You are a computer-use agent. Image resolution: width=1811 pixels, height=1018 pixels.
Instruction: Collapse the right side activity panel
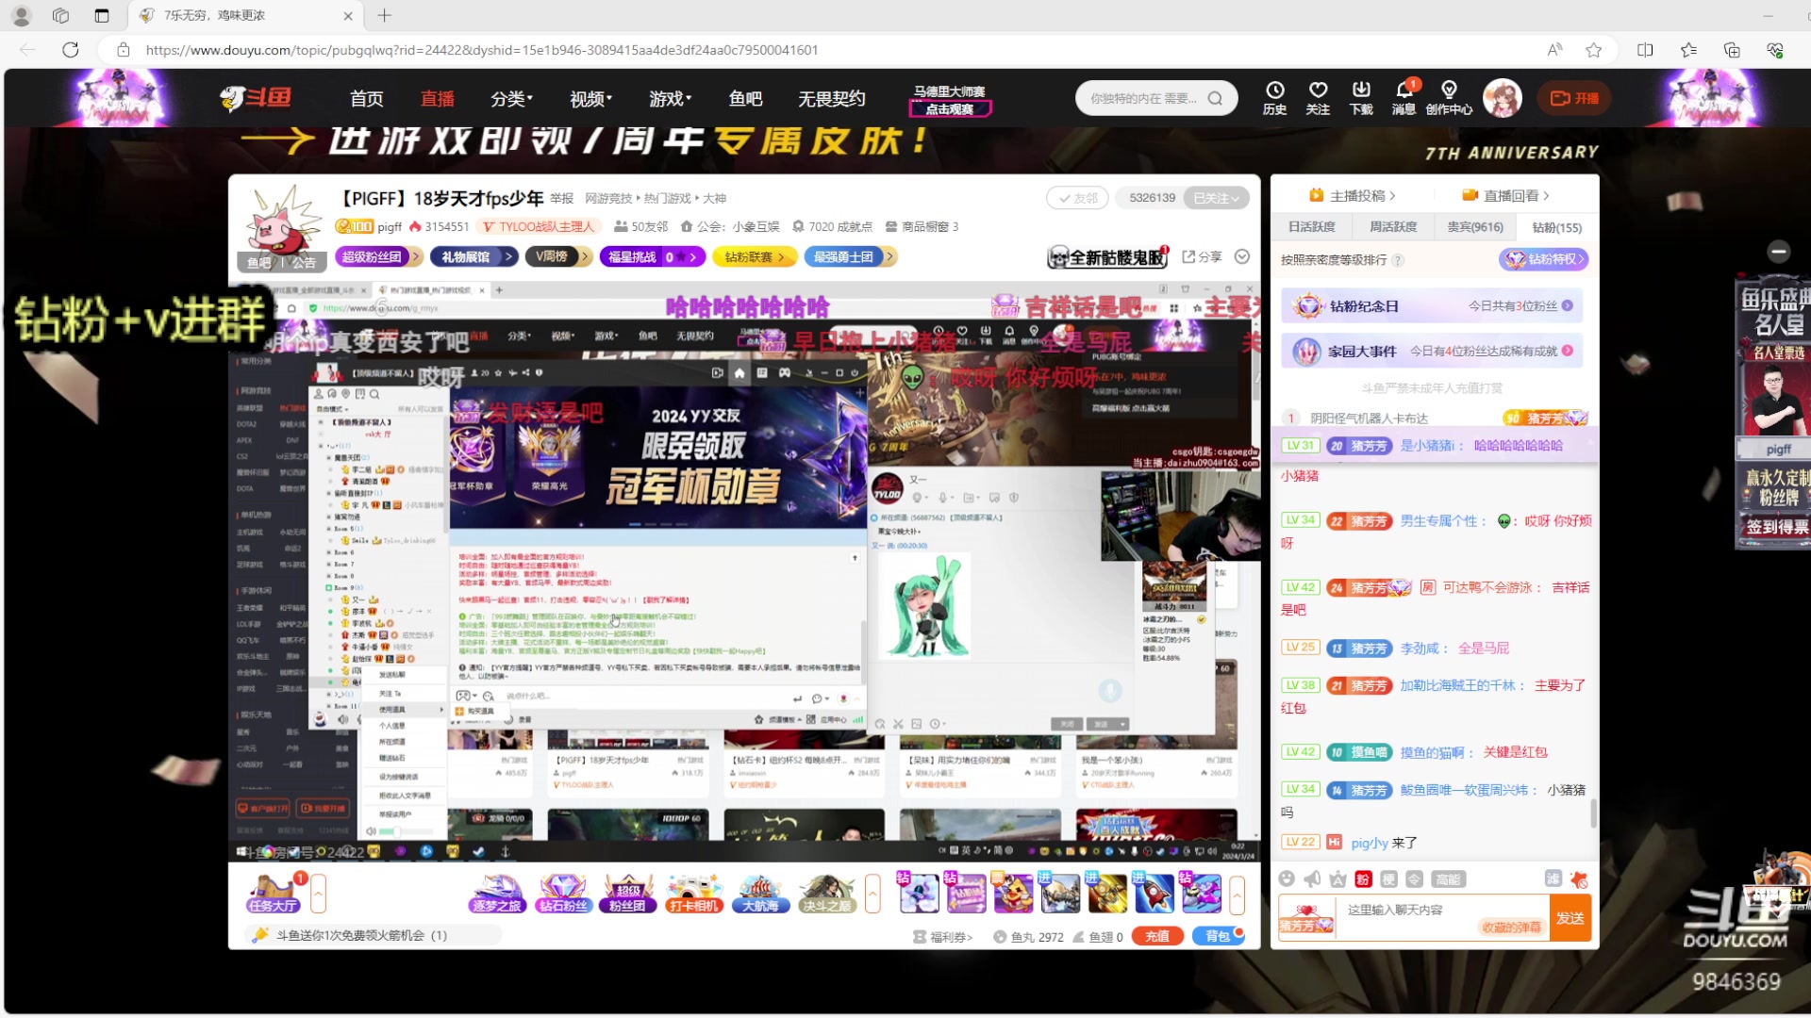1779,251
